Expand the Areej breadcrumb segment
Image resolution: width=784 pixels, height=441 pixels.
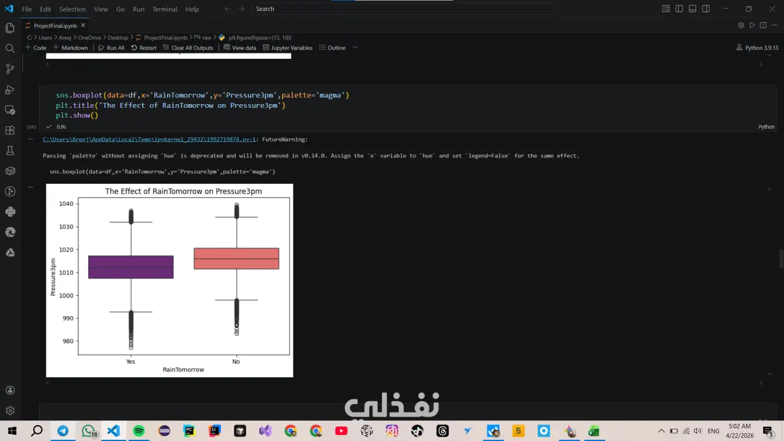click(65, 37)
